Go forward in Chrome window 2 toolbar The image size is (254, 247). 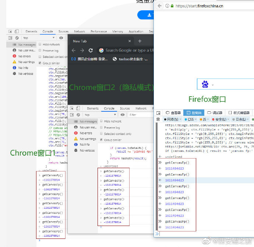coord(82,51)
